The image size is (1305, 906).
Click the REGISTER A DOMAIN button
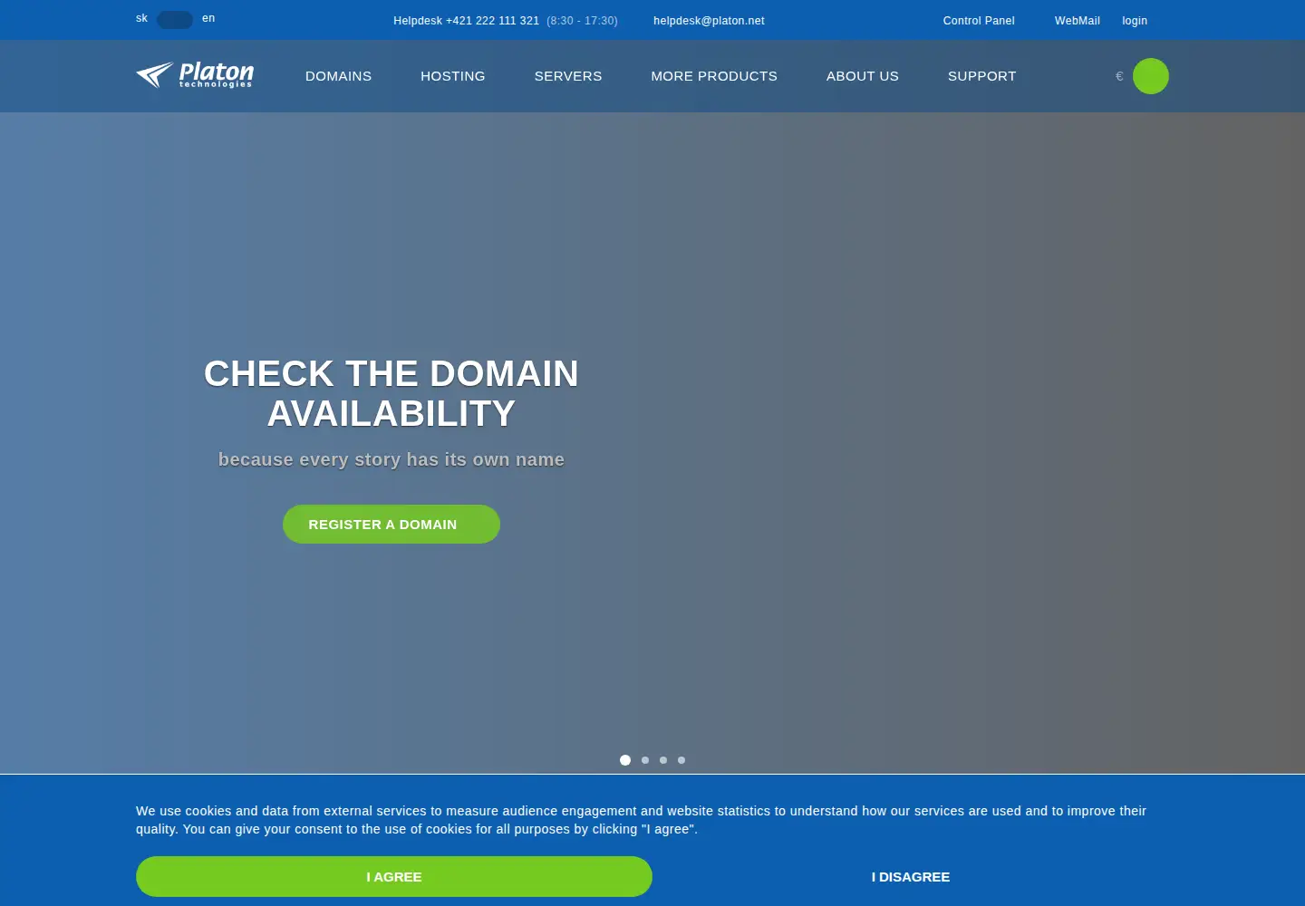pyautogui.click(x=391, y=525)
